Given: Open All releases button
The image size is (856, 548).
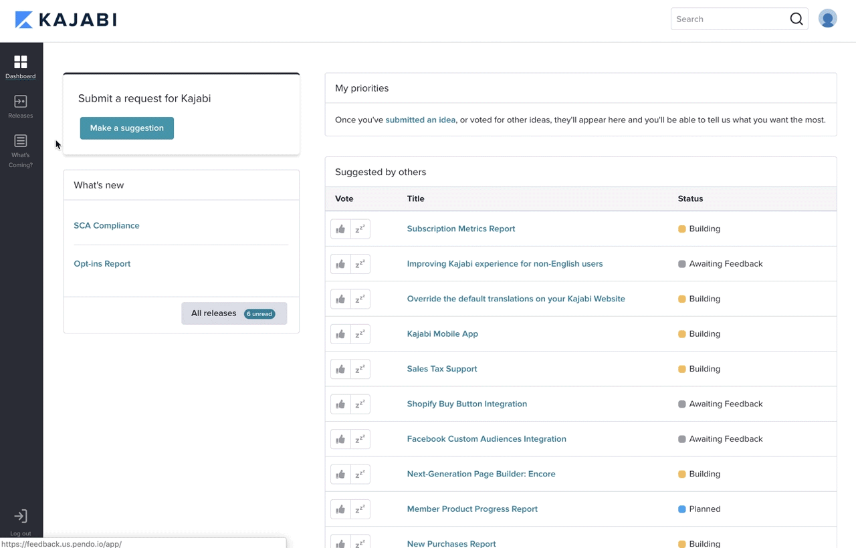Looking at the screenshot, I should pyautogui.click(x=234, y=313).
